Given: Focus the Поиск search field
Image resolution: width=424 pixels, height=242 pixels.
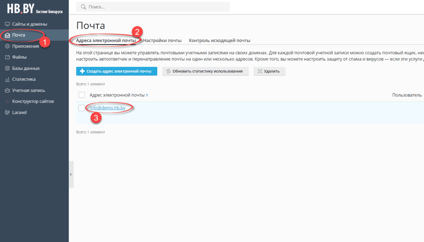Looking at the screenshot, I should [155, 7].
